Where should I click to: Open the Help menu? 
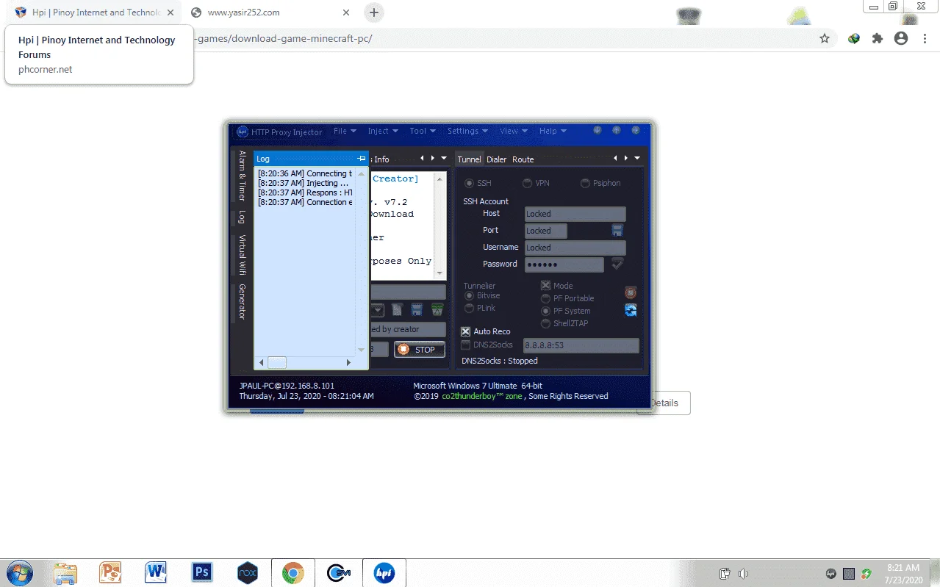(553, 131)
